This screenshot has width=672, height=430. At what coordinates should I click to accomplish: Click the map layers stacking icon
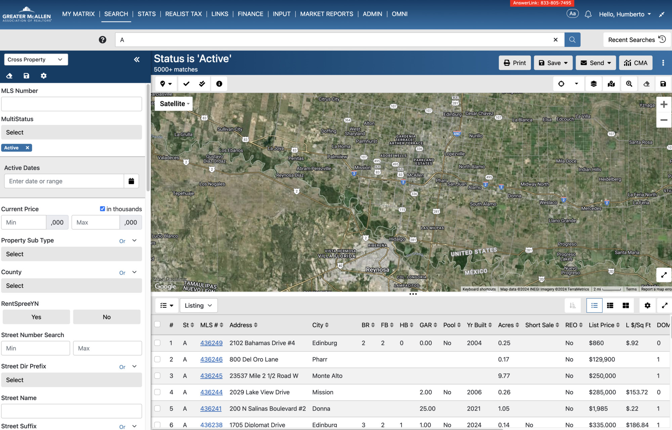click(593, 84)
